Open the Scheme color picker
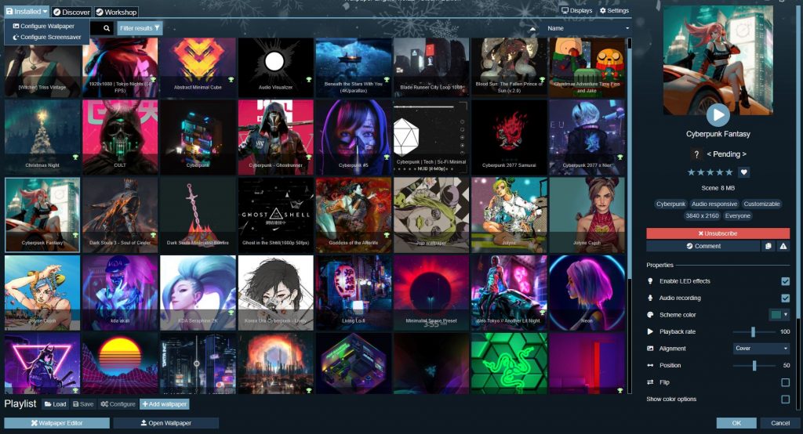The width and height of the screenshot is (803, 434). (x=779, y=315)
